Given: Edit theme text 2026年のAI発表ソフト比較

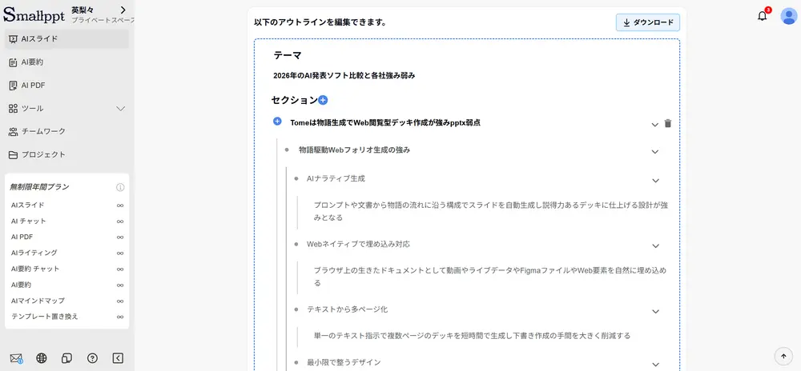Looking at the screenshot, I should [344, 75].
